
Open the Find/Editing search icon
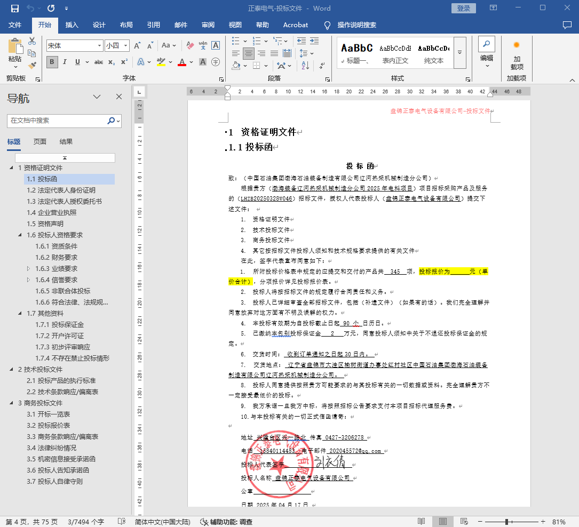(x=486, y=44)
